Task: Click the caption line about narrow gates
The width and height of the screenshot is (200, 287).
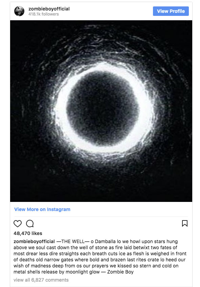Action: click(99, 260)
